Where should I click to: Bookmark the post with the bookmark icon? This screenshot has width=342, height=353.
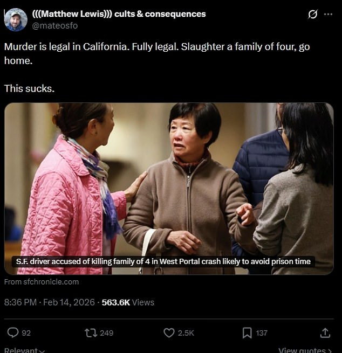point(247,333)
